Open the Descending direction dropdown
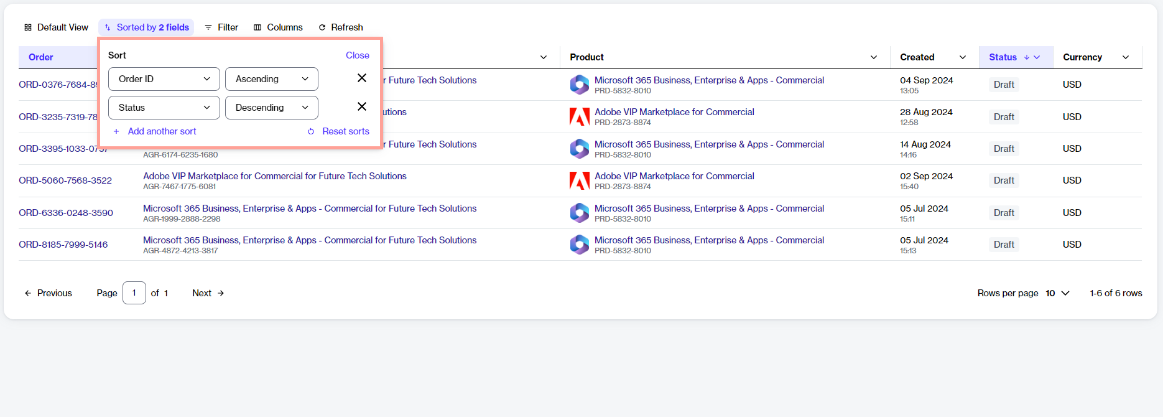 coord(271,108)
